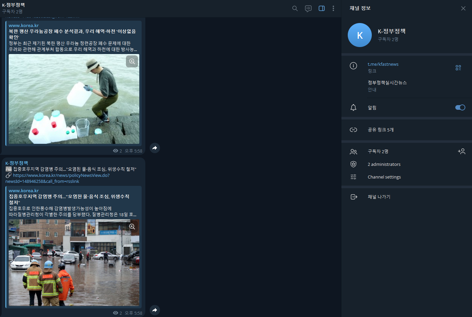This screenshot has height=317, width=472.
Task: Toggle the chat sidebar panel icon
Action: (321, 8)
